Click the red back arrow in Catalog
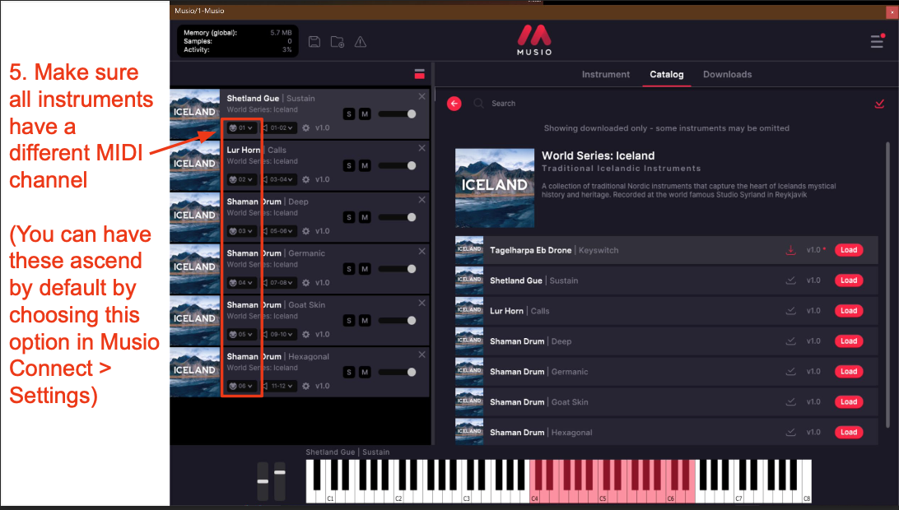The image size is (899, 510). pyautogui.click(x=454, y=104)
